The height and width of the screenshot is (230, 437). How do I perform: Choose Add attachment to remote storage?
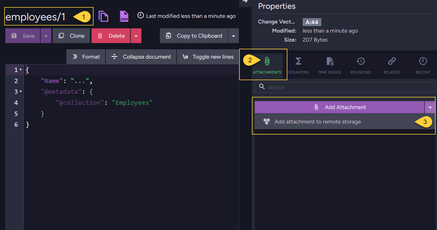tap(317, 122)
